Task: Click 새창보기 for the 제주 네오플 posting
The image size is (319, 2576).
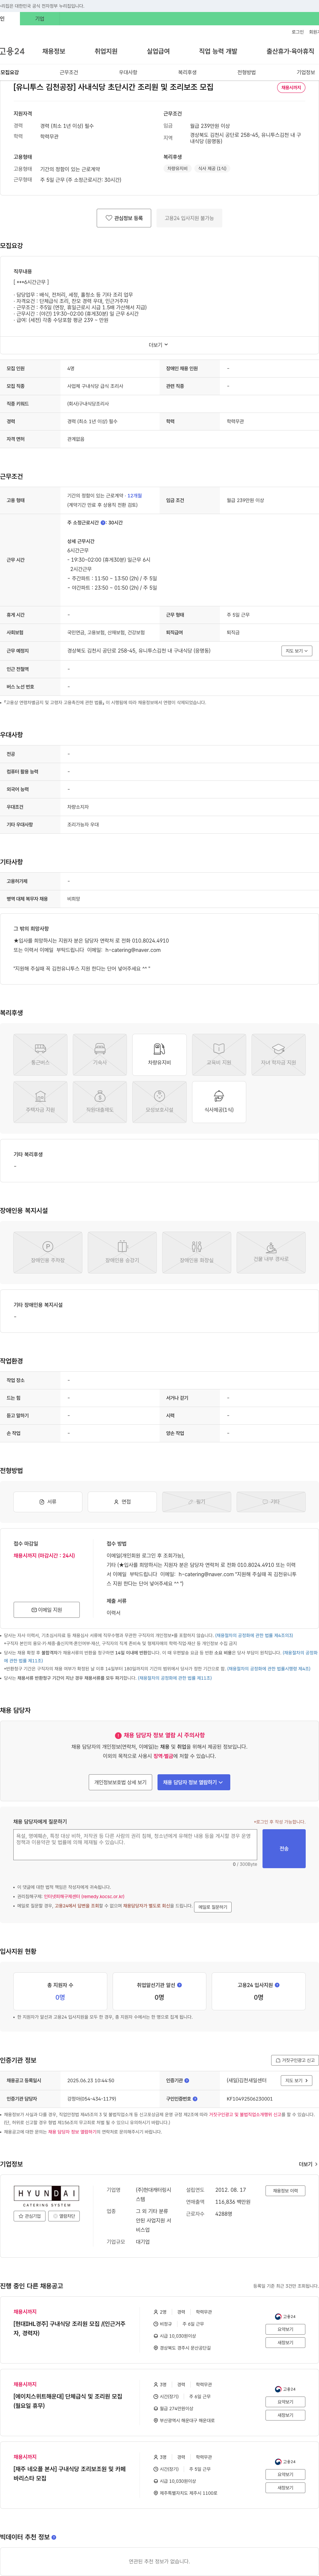Action: point(285,2488)
